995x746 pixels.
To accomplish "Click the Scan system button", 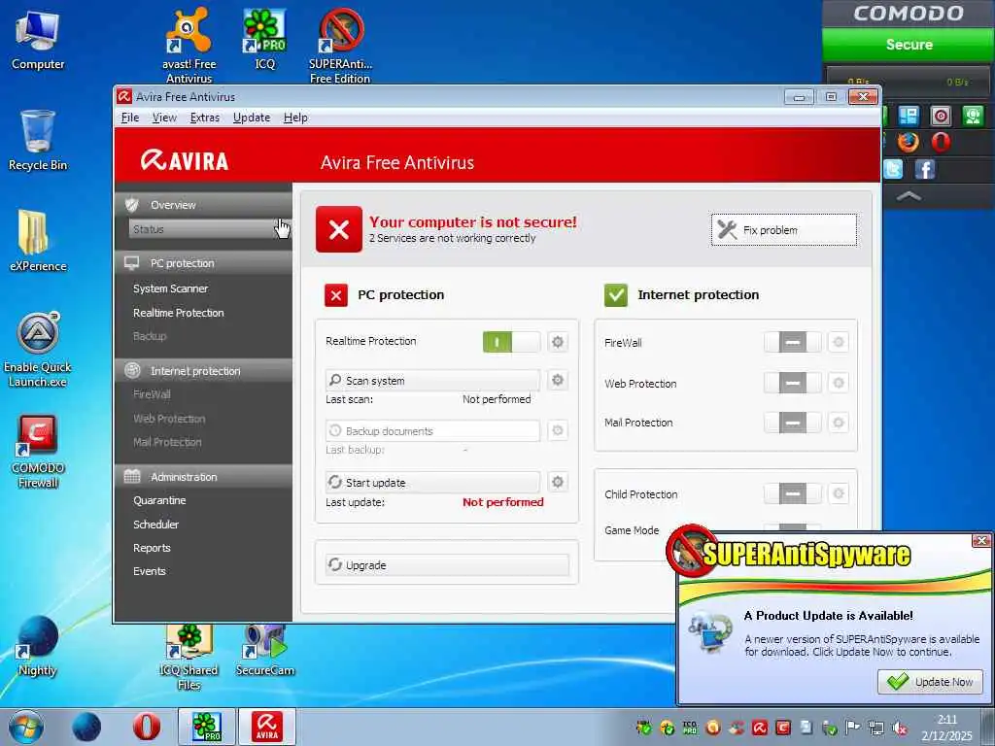I will click(x=432, y=380).
